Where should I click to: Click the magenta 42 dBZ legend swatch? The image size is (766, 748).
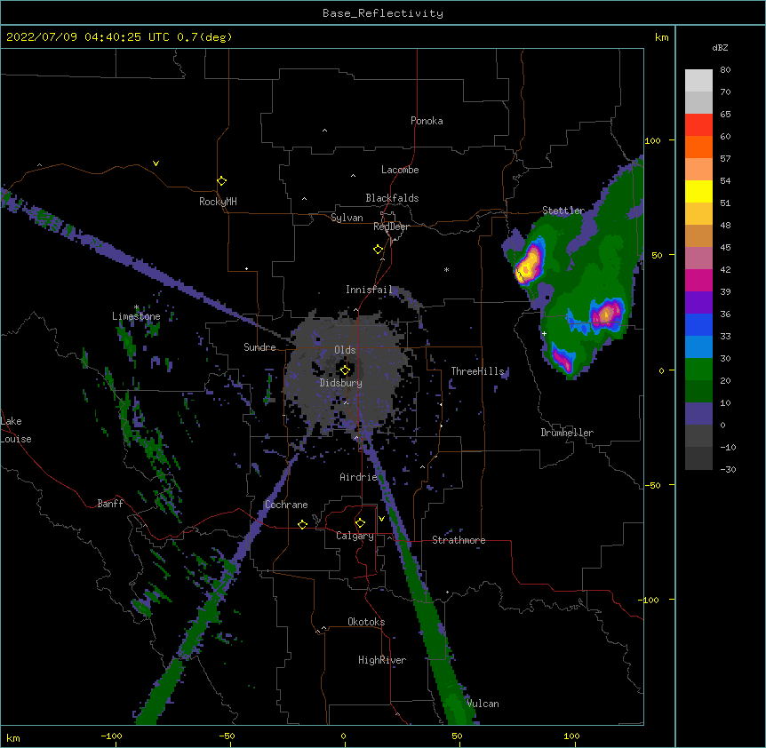click(x=698, y=280)
